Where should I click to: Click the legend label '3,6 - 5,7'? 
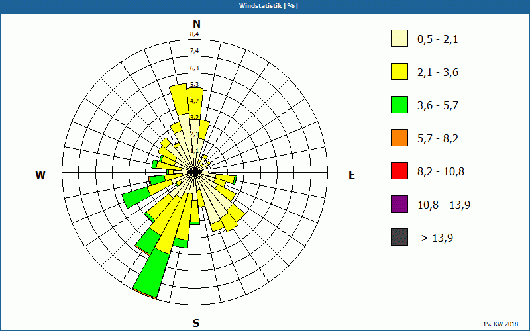coord(438,106)
